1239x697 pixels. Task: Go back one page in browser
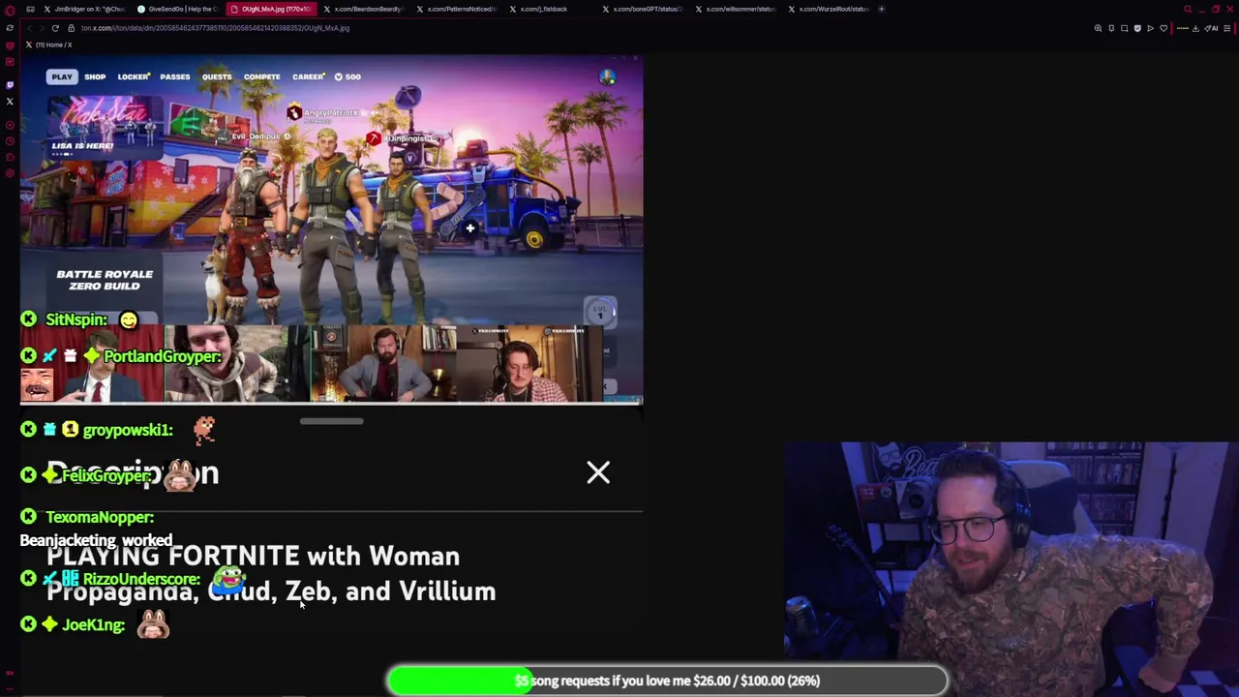[28, 28]
